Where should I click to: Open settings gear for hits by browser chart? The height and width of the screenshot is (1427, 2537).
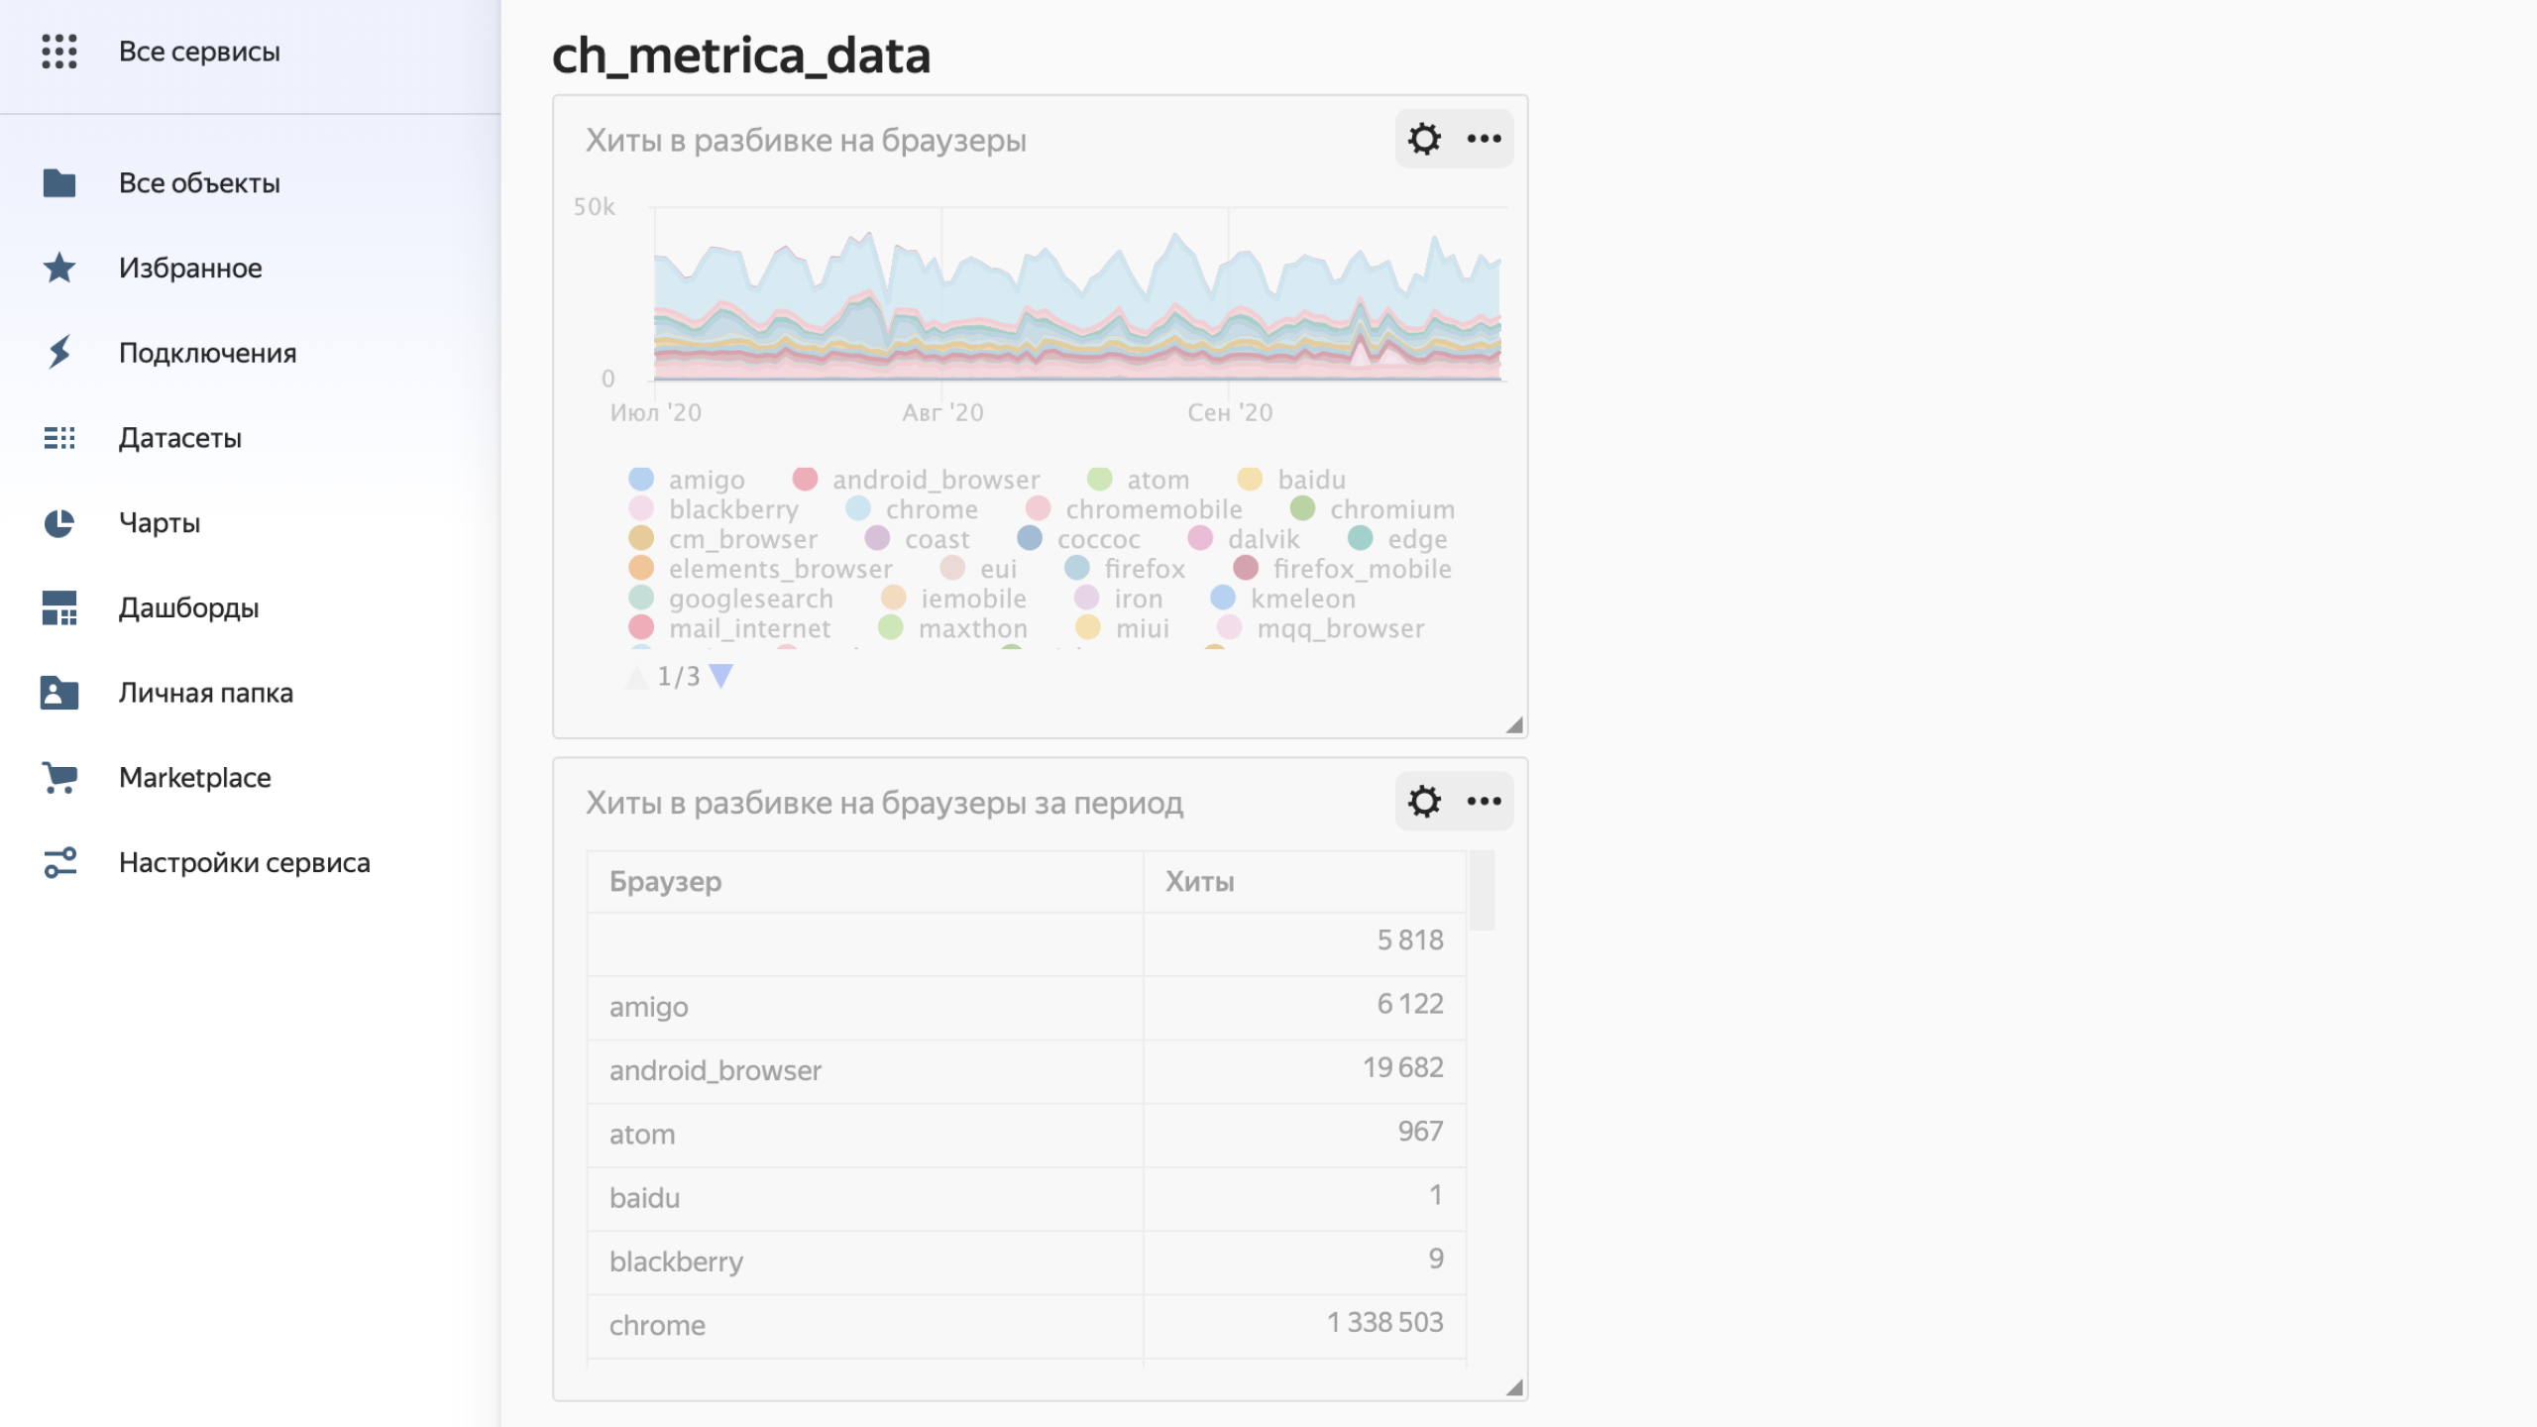coord(1423,138)
